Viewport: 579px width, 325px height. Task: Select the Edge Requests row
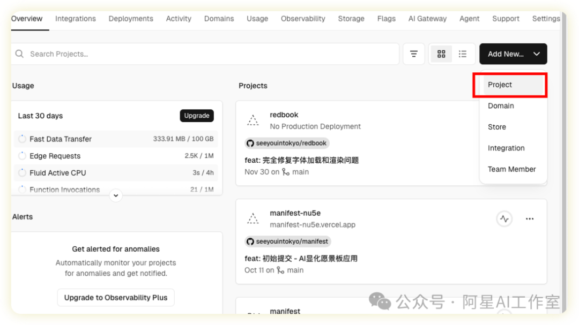[116, 156]
